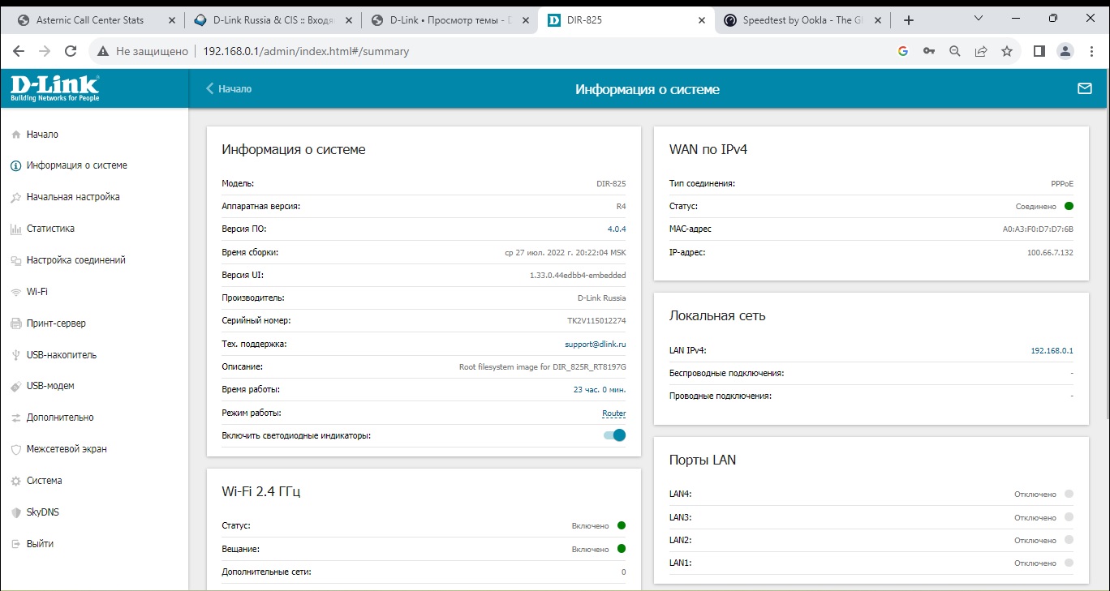Image resolution: width=1110 pixels, height=591 pixels.
Task: Click the Система gear icon
Action: point(15,481)
